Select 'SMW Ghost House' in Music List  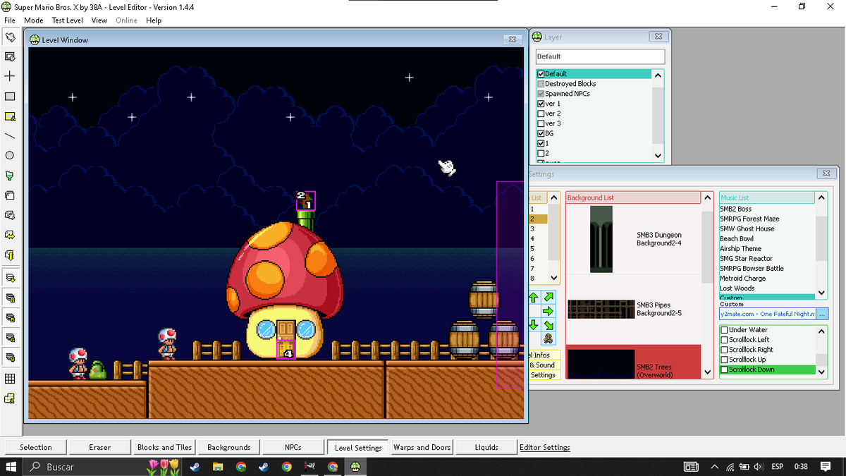point(747,228)
